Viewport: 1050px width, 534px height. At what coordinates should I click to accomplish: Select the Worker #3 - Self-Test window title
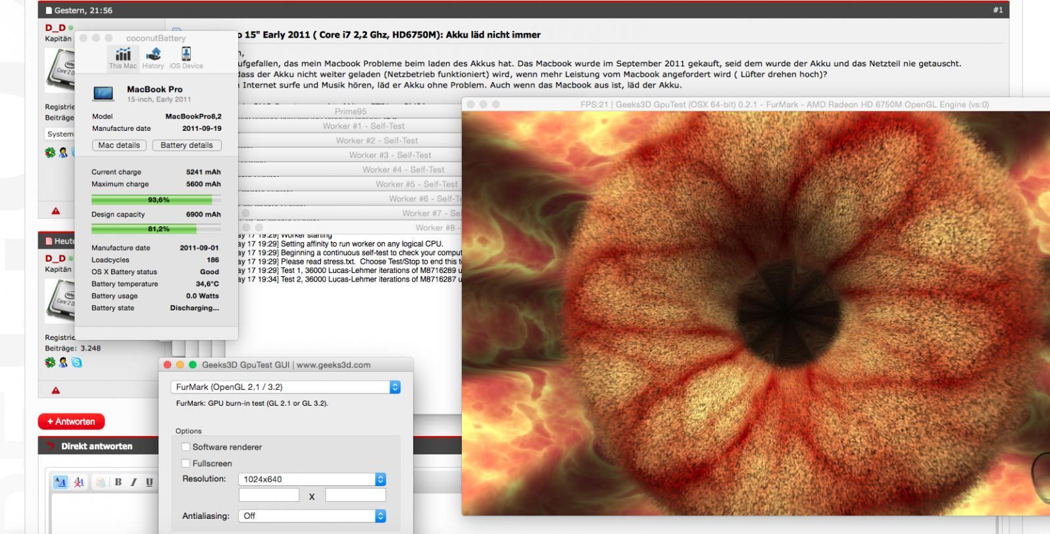(x=389, y=155)
